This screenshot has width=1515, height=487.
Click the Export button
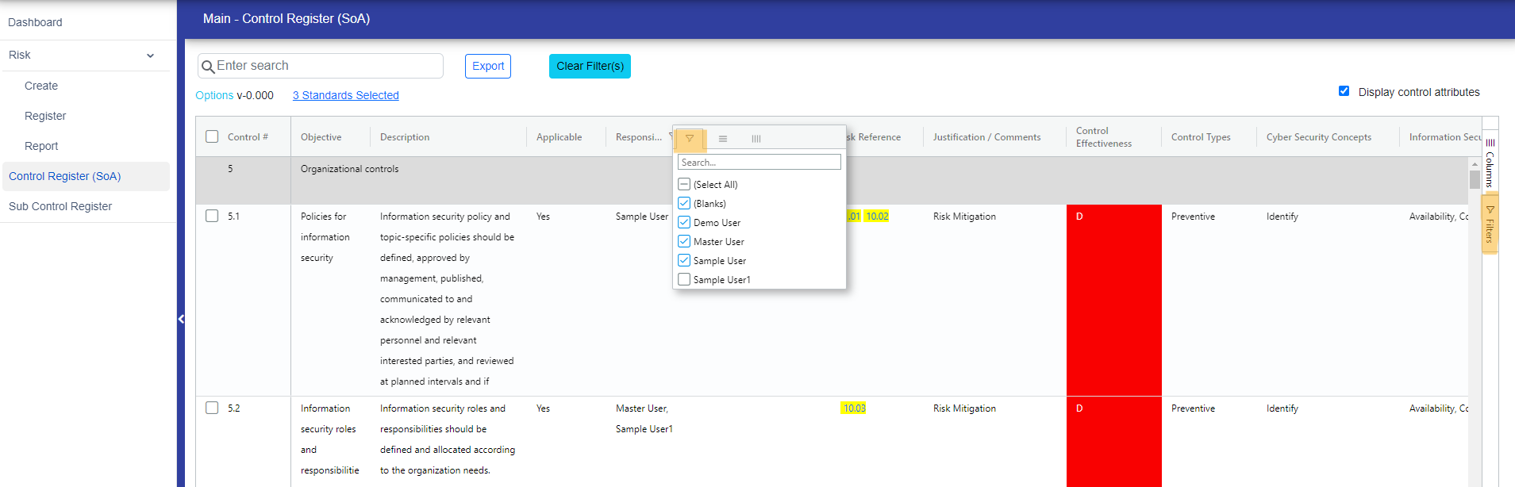point(487,66)
